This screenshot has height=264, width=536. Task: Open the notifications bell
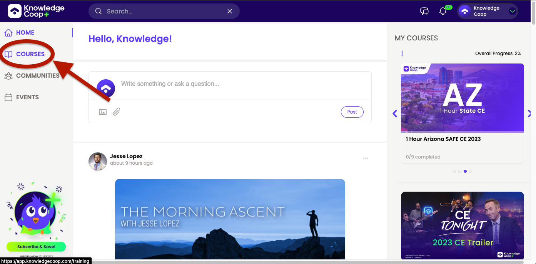point(442,11)
